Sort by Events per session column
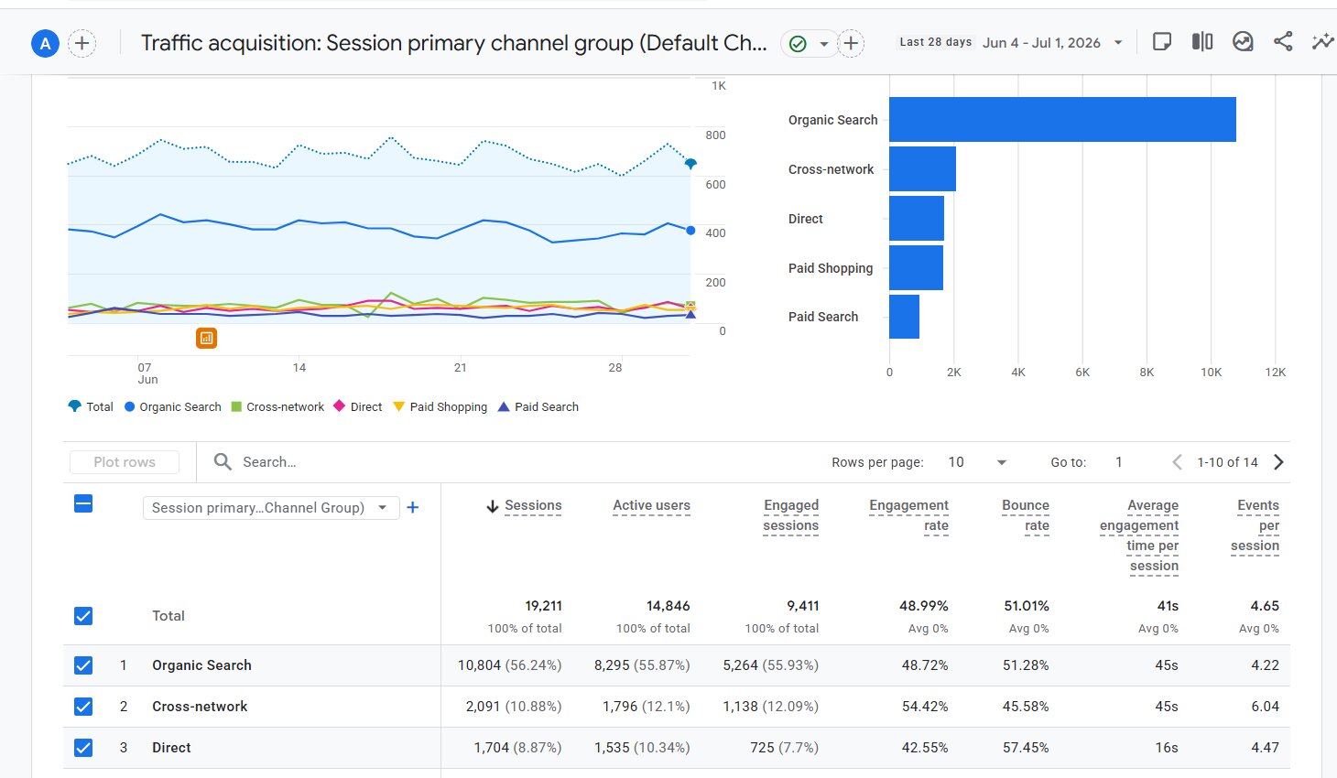 (1255, 525)
